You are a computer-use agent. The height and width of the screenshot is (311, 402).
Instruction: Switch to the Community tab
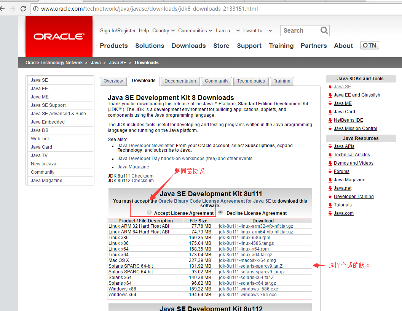216,81
